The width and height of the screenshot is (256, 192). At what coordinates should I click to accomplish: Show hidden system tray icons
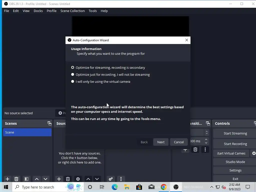211,187
